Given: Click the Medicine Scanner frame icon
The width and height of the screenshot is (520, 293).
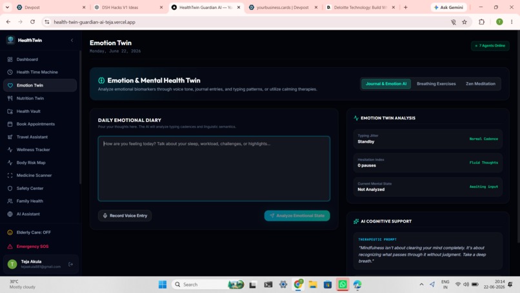Looking at the screenshot, I should click(x=10, y=175).
